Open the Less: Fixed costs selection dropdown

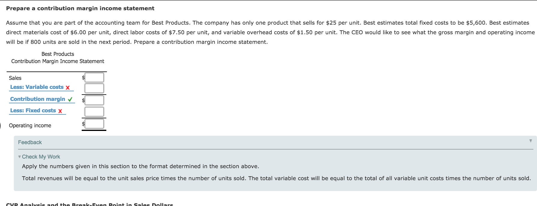tap(34, 111)
